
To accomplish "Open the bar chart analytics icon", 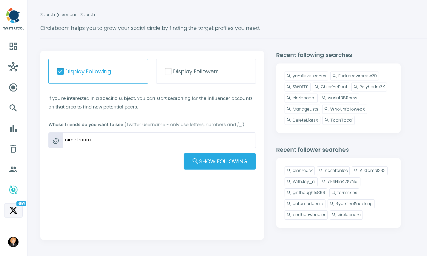I will click(13, 128).
